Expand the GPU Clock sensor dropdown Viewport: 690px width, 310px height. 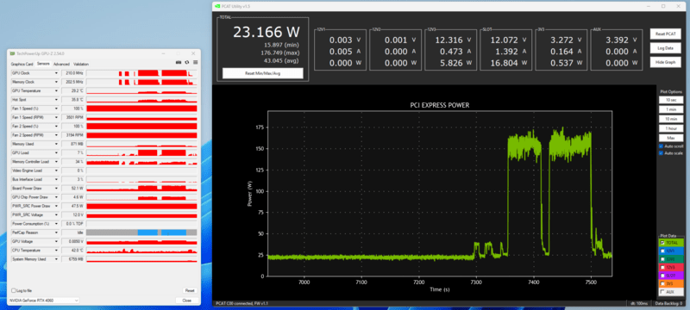point(56,73)
